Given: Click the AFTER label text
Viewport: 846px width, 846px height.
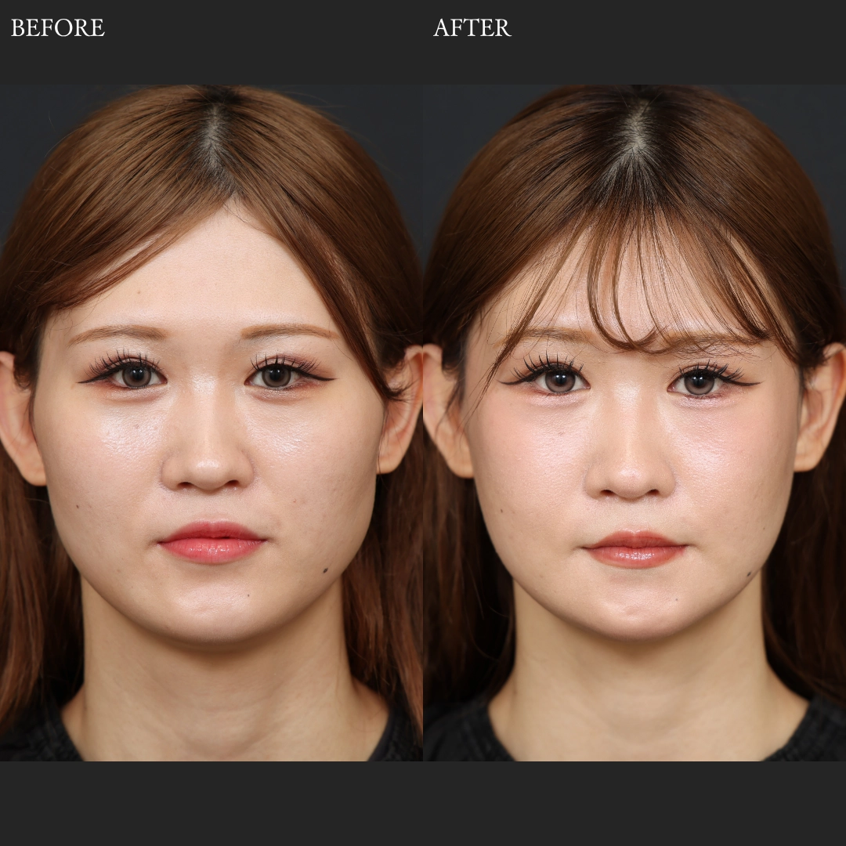Looking at the screenshot, I should point(472,28).
